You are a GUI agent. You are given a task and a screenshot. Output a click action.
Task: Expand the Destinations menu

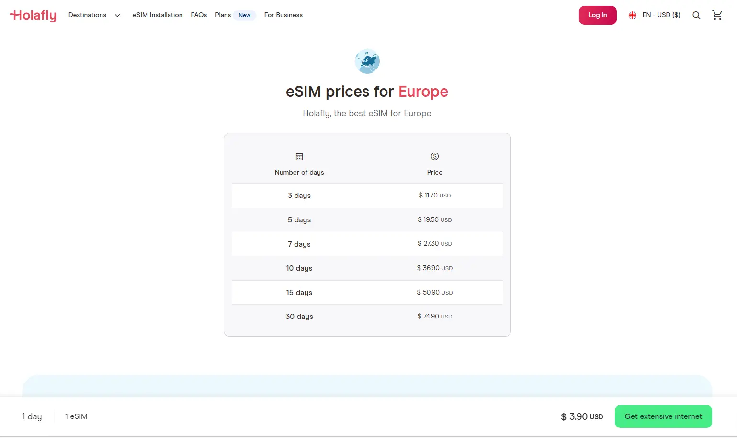(87, 15)
